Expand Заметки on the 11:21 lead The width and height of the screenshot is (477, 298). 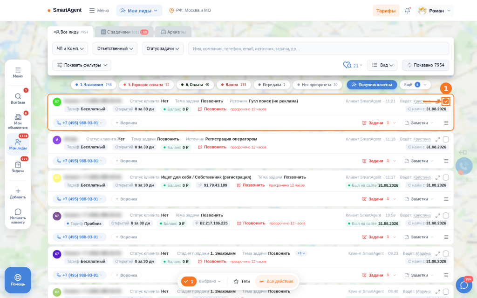(419, 123)
